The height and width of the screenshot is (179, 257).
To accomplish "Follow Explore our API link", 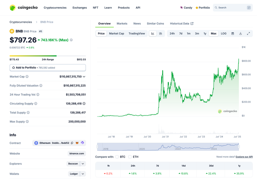I will [x=244, y=157].
